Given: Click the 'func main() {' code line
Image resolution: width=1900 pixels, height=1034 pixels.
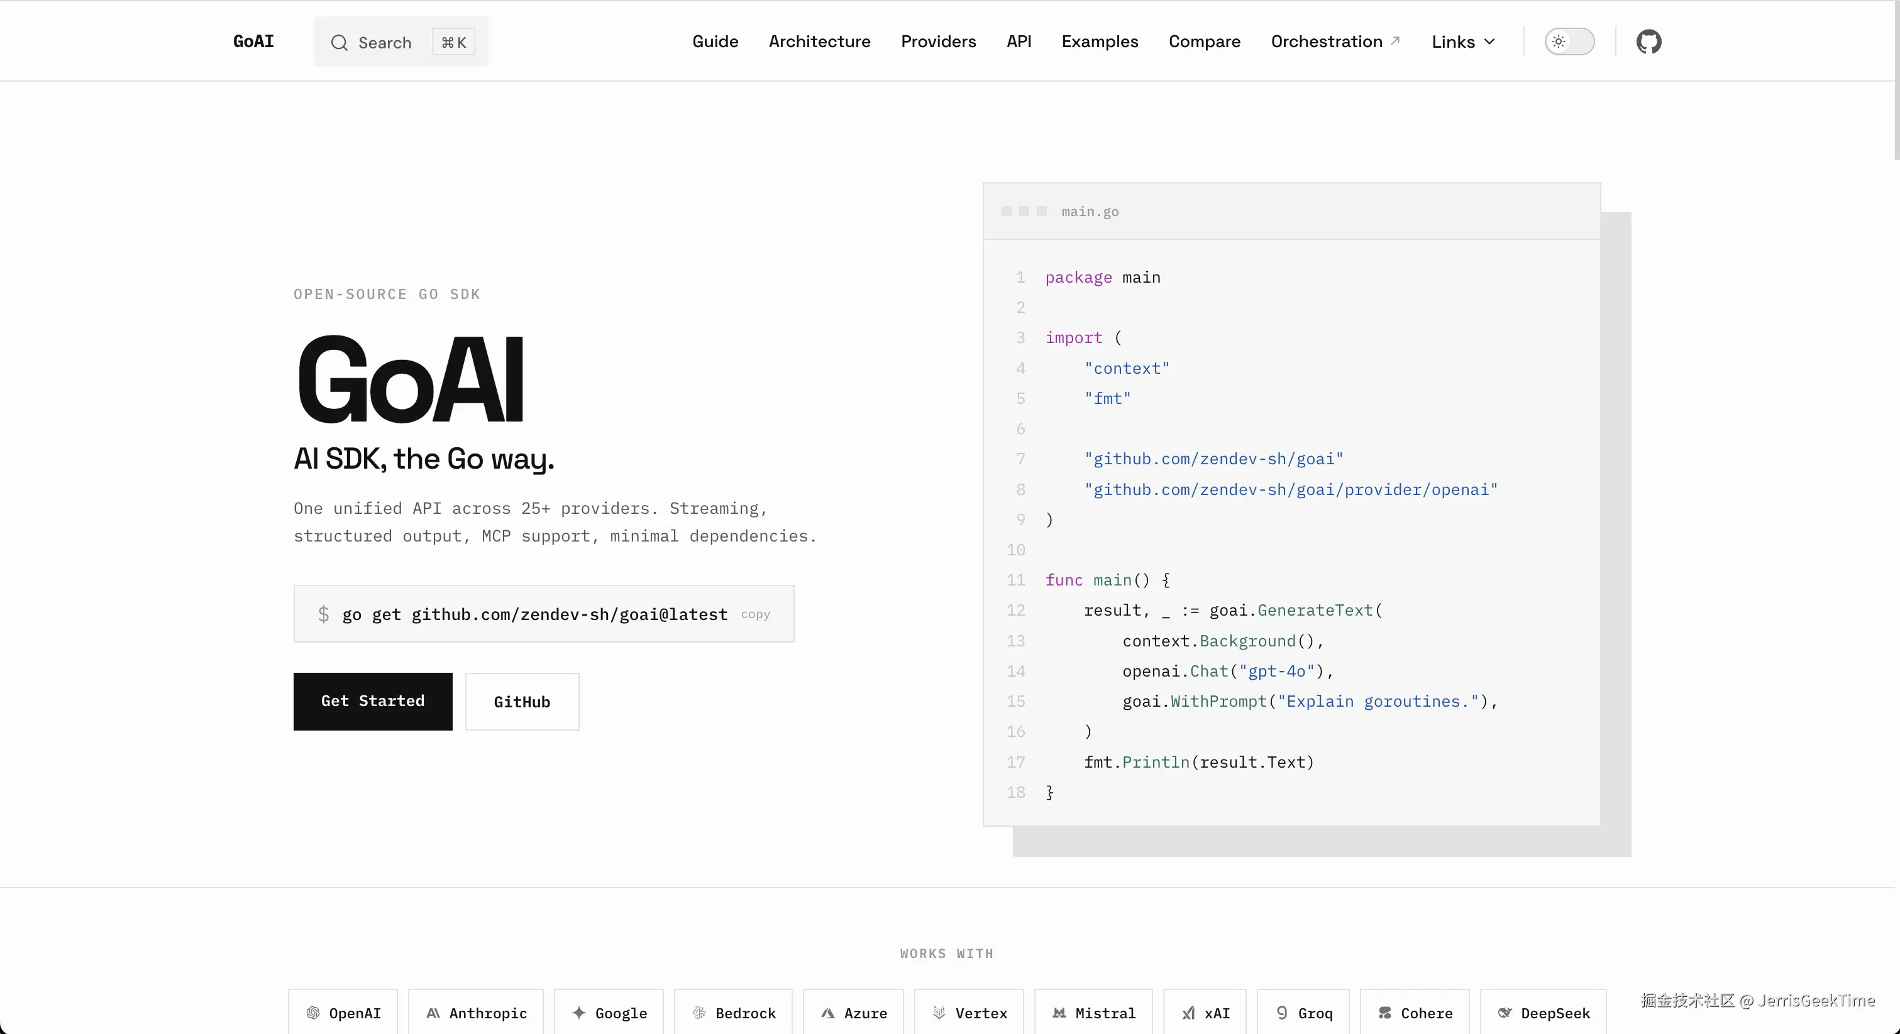Looking at the screenshot, I should (x=1107, y=580).
